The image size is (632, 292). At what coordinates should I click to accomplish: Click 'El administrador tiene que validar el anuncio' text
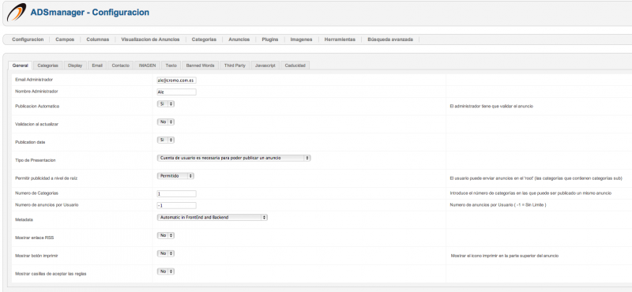pos(491,107)
